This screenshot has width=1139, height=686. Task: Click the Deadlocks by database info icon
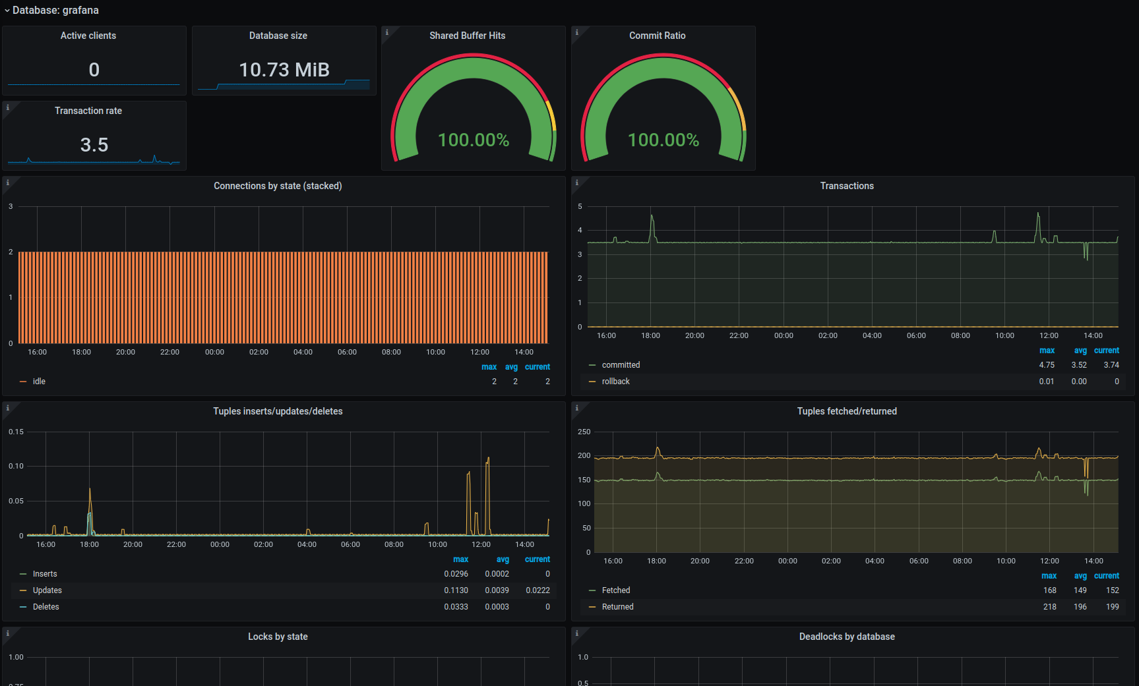point(577,633)
